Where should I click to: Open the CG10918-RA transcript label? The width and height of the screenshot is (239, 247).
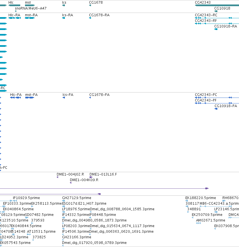point(226,26)
